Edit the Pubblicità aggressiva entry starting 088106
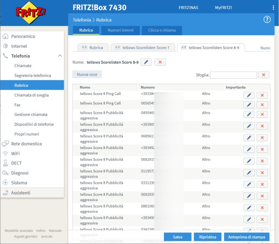This screenshot has width=279, height=244. 249,207
